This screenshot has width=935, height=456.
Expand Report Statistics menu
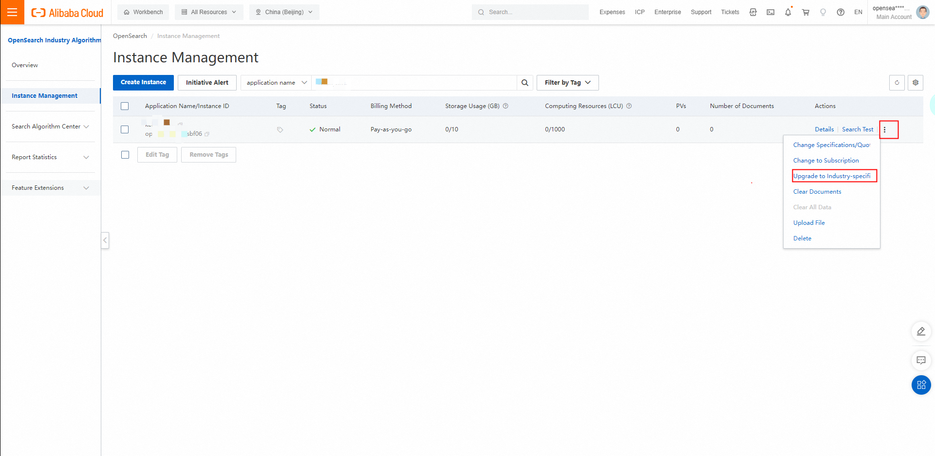tap(50, 157)
